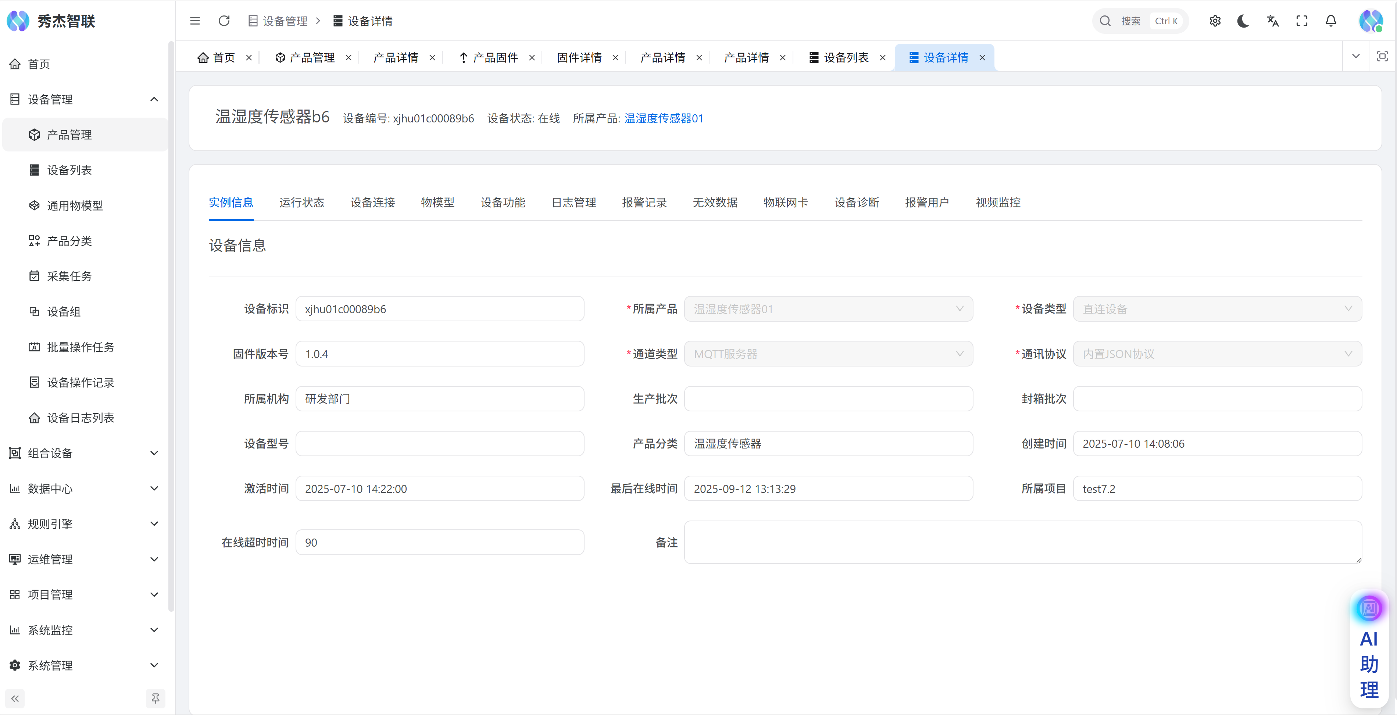Image resolution: width=1397 pixels, height=715 pixels.
Task: Pin the sidebar with pin icon
Action: [156, 698]
